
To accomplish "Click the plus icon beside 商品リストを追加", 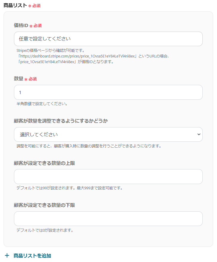I will (7, 255).
